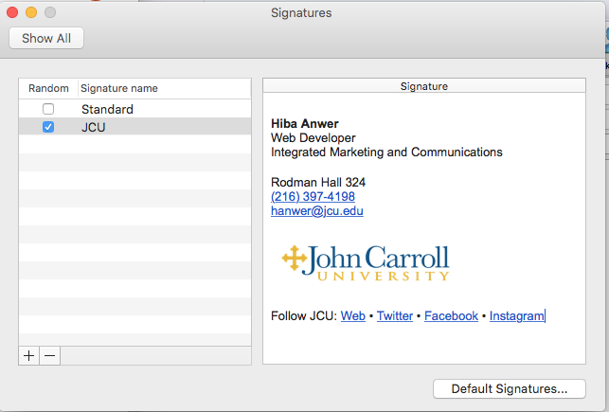Open the Web link after Follow JCU
Image resolution: width=609 pixels, height=412 pixels.
pyautogui.click(x=353, y=315)
